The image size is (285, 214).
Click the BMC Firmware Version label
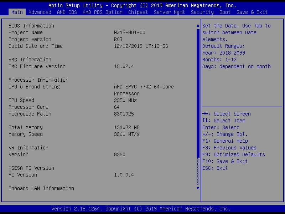tap(37, 66)
